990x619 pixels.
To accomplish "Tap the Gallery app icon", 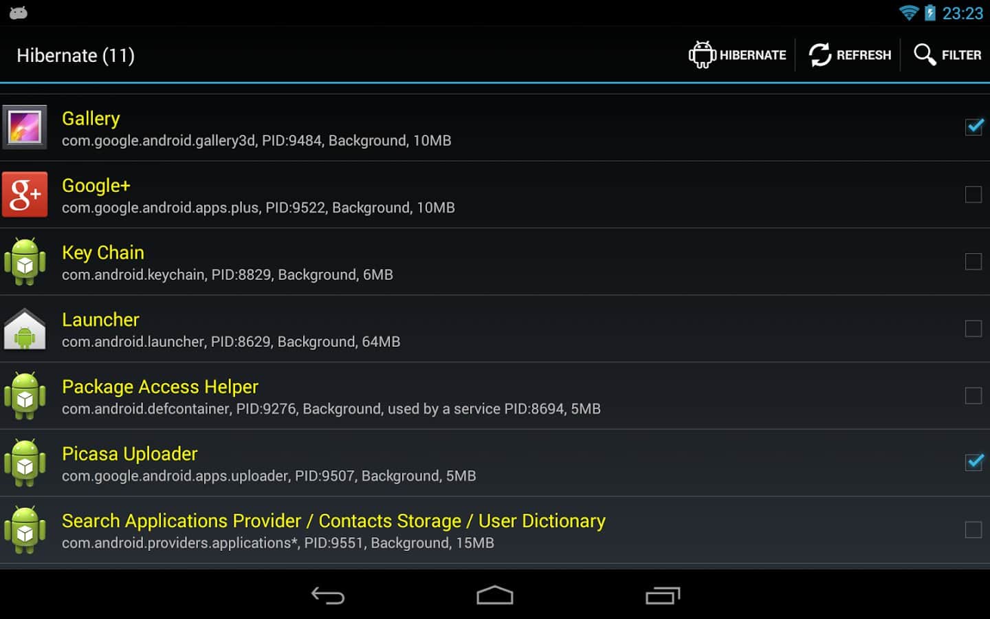I will coord(25,127).
